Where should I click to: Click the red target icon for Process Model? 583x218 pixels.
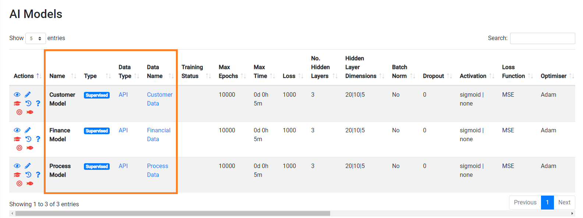(20, 183)
